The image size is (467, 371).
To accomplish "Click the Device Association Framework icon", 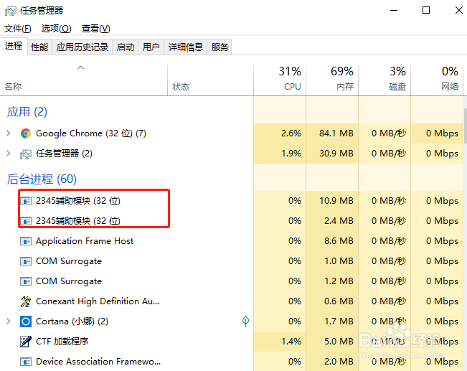I will pyautogui.click(x=26, y=362).
